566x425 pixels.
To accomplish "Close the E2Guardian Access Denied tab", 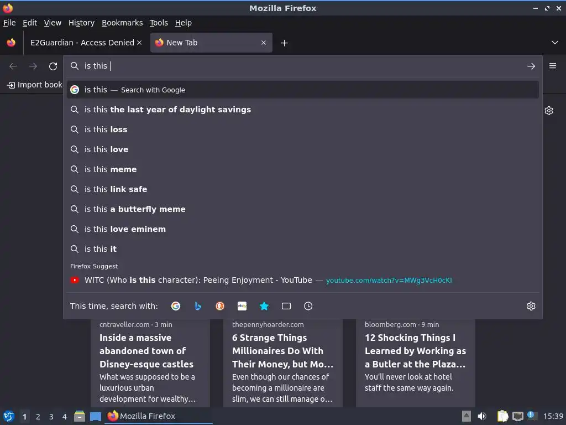I will click(139, 43).
